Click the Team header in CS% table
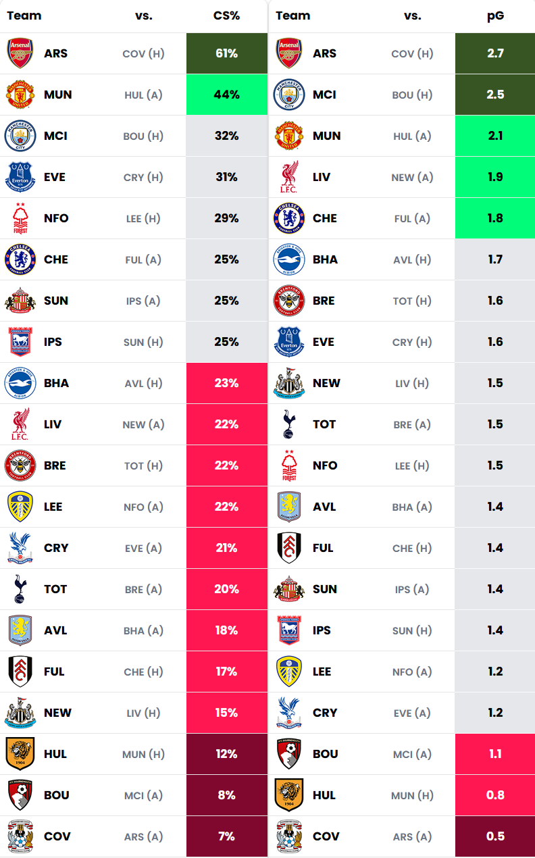 [x=24, y=16]
